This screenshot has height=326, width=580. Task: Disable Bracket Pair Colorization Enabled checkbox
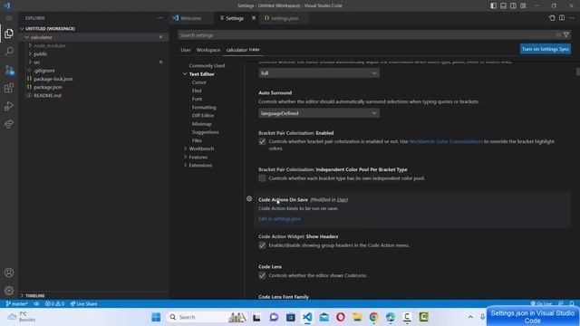pos(262,141)
